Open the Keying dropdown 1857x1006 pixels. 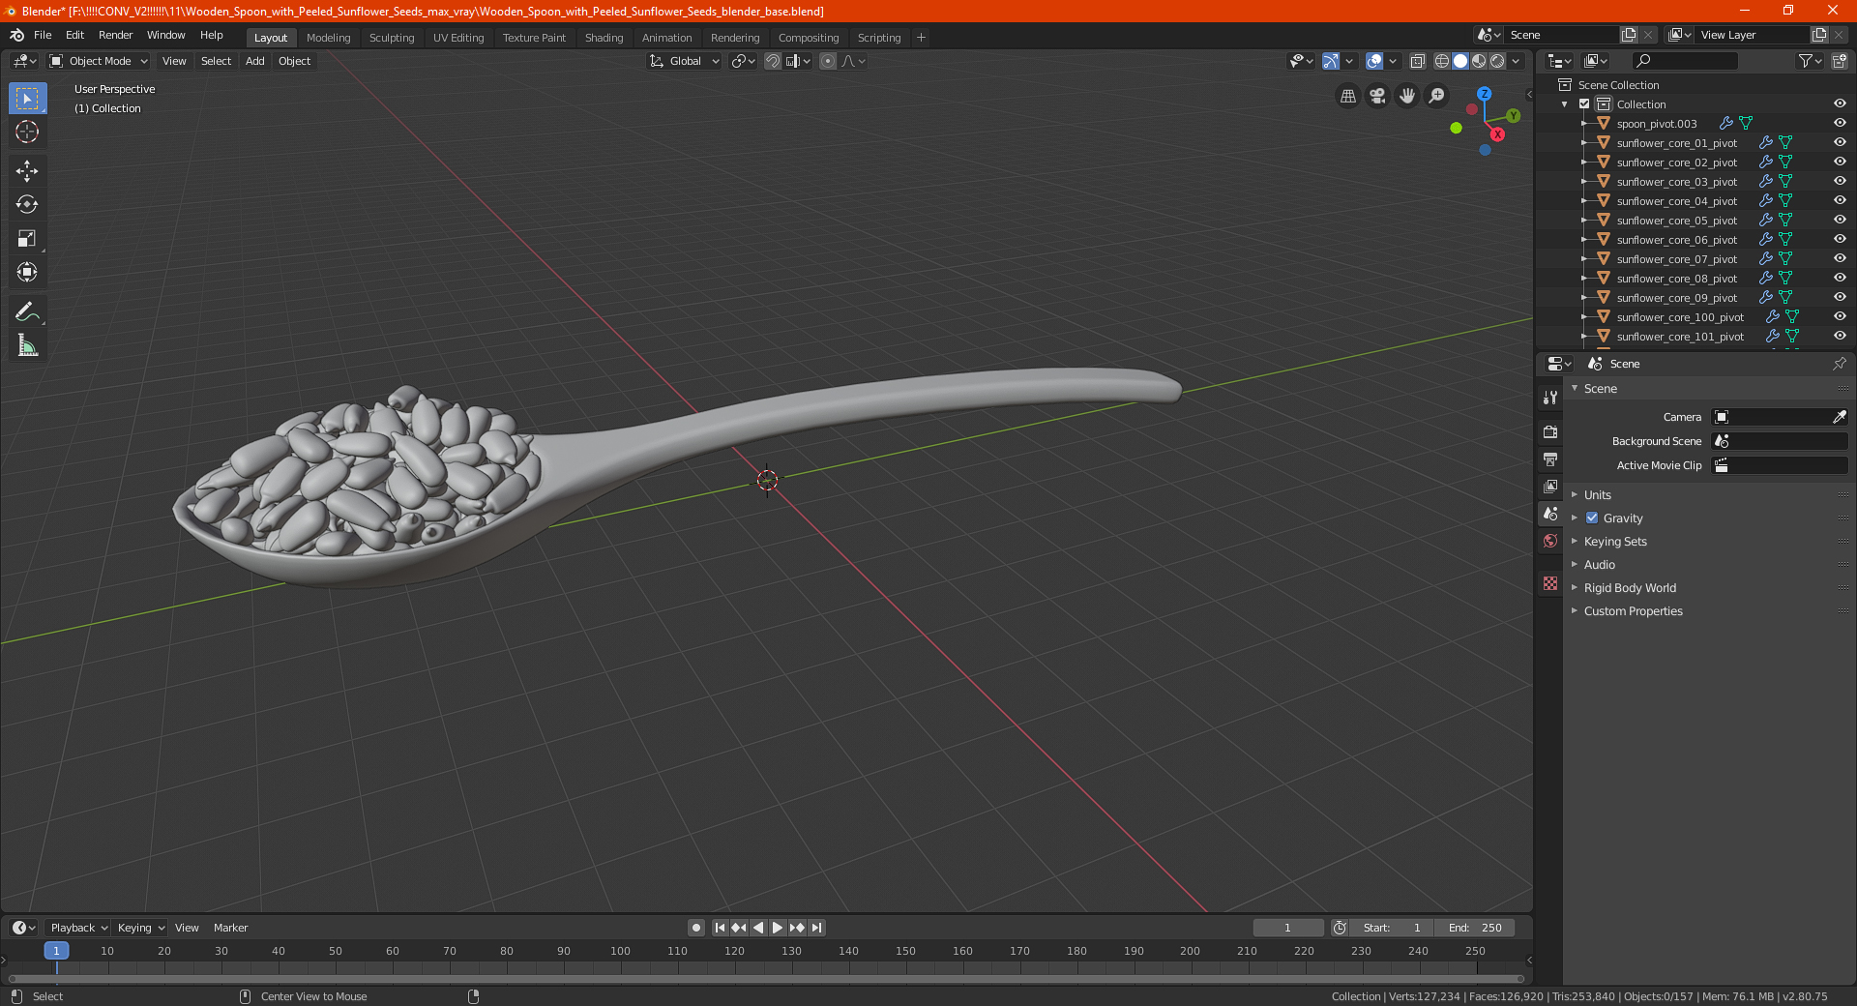tap(140, 928)
